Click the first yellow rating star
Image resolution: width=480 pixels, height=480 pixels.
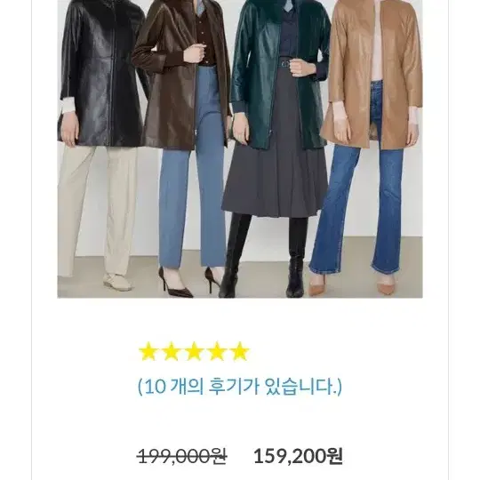pos(148,351)
